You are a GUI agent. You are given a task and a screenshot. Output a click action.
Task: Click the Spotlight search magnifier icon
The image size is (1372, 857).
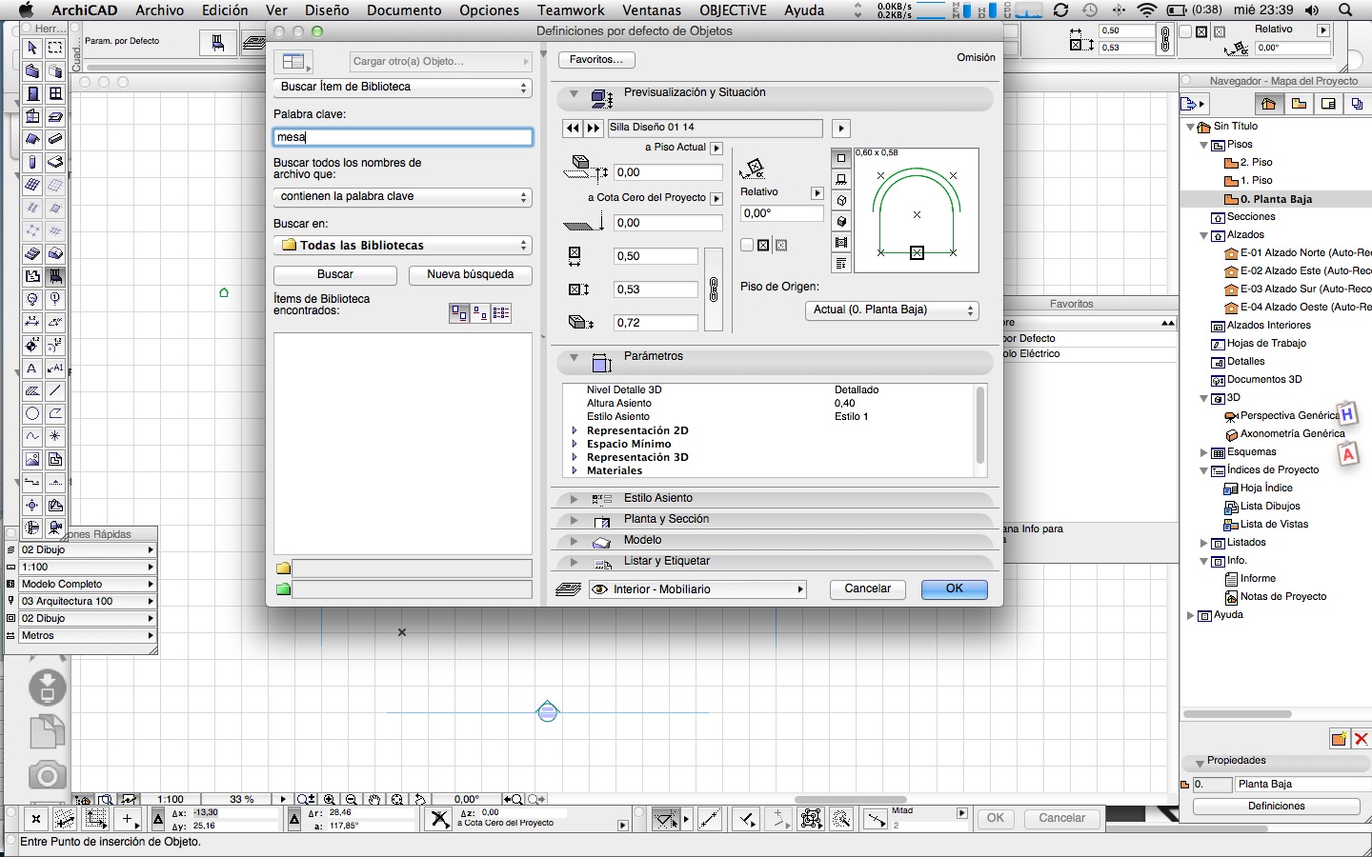click(x=1345, y=10)
